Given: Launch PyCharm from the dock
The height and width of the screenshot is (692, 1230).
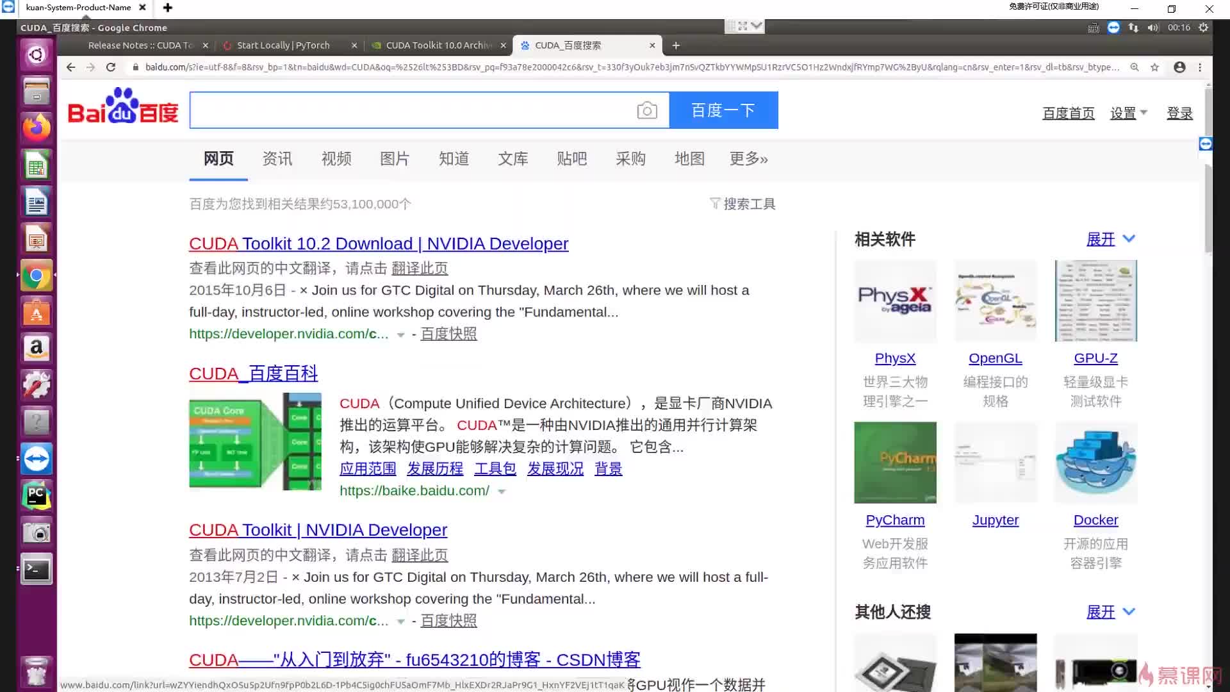Looking at the screenshot, I should (37, 495).
